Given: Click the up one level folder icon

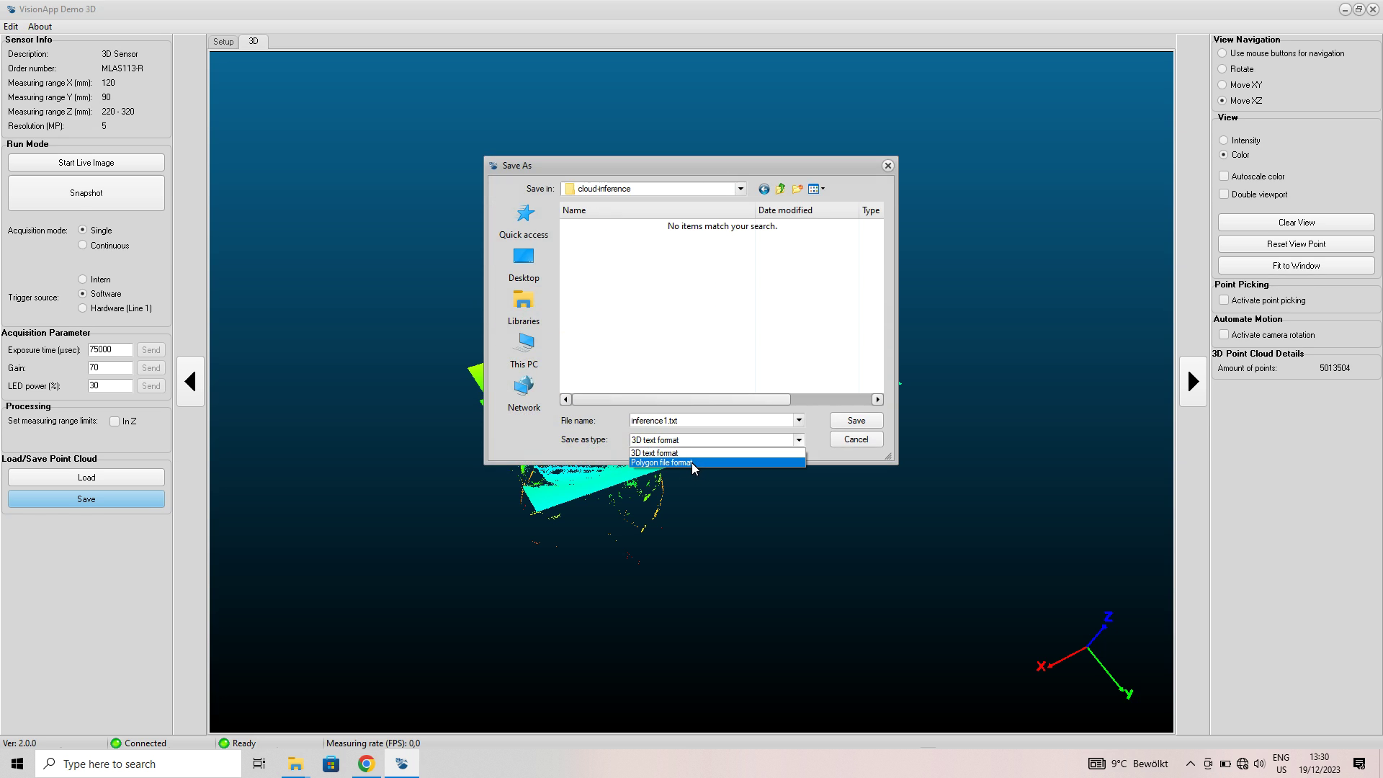Looking at the screenshot, I should pos(780,189).
